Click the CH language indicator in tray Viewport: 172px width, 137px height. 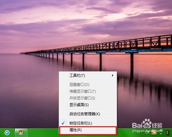tap(147, 132)
